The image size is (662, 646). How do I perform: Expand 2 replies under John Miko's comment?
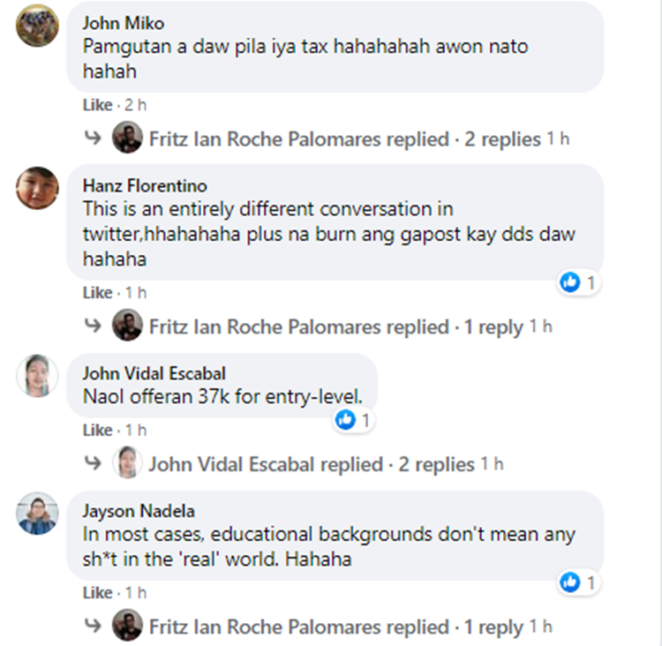[x=502, y=139]
